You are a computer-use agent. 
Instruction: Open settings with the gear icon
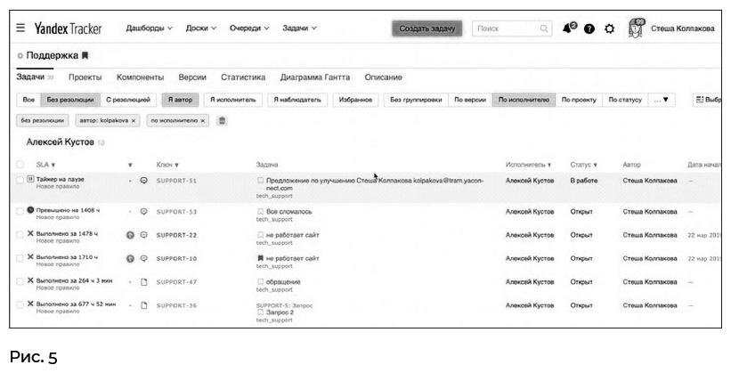[x=610, y=28]
